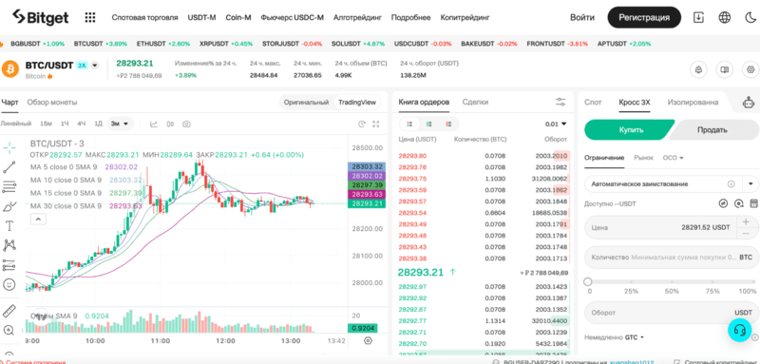Click the auto-borrow info icon
Screen dimensions: 760x364
click(731, 184)
